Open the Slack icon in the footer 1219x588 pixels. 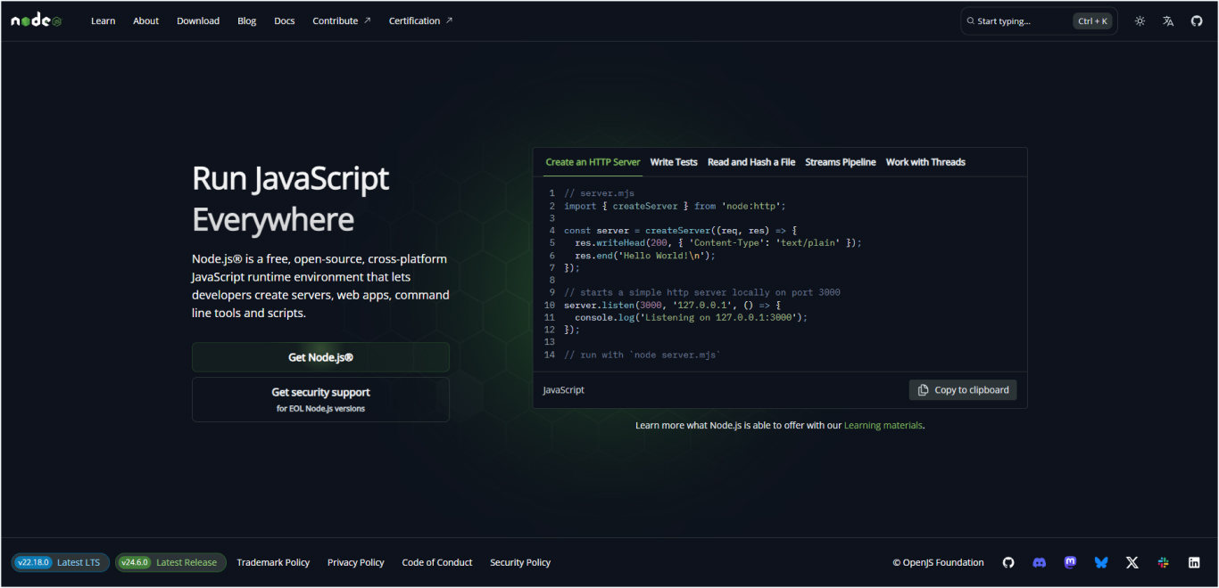(x=1163, y=562)
